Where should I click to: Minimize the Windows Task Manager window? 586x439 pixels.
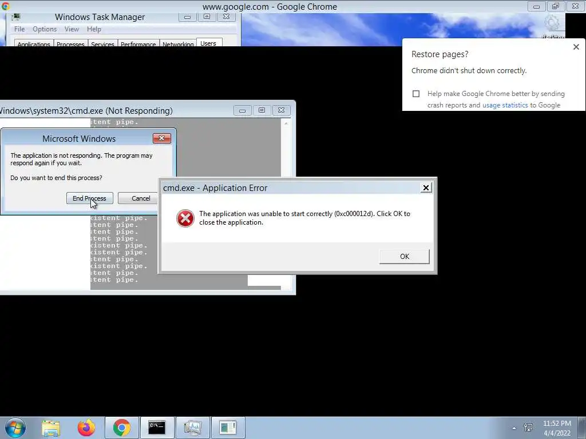click(x=187, y=17)
